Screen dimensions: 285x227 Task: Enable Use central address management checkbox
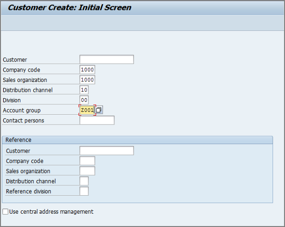[x=6, y=212]
